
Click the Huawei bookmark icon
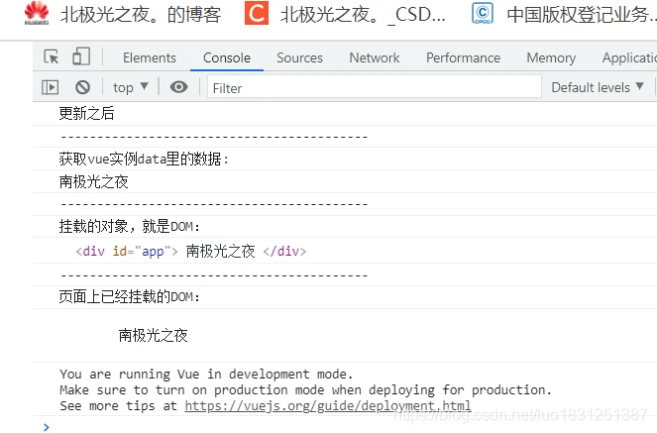37,14
